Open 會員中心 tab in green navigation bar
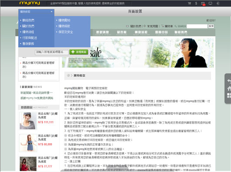Image resolution: width=231 pixels, height=172 pixels. pyautogui.click(x=161, y=33)
